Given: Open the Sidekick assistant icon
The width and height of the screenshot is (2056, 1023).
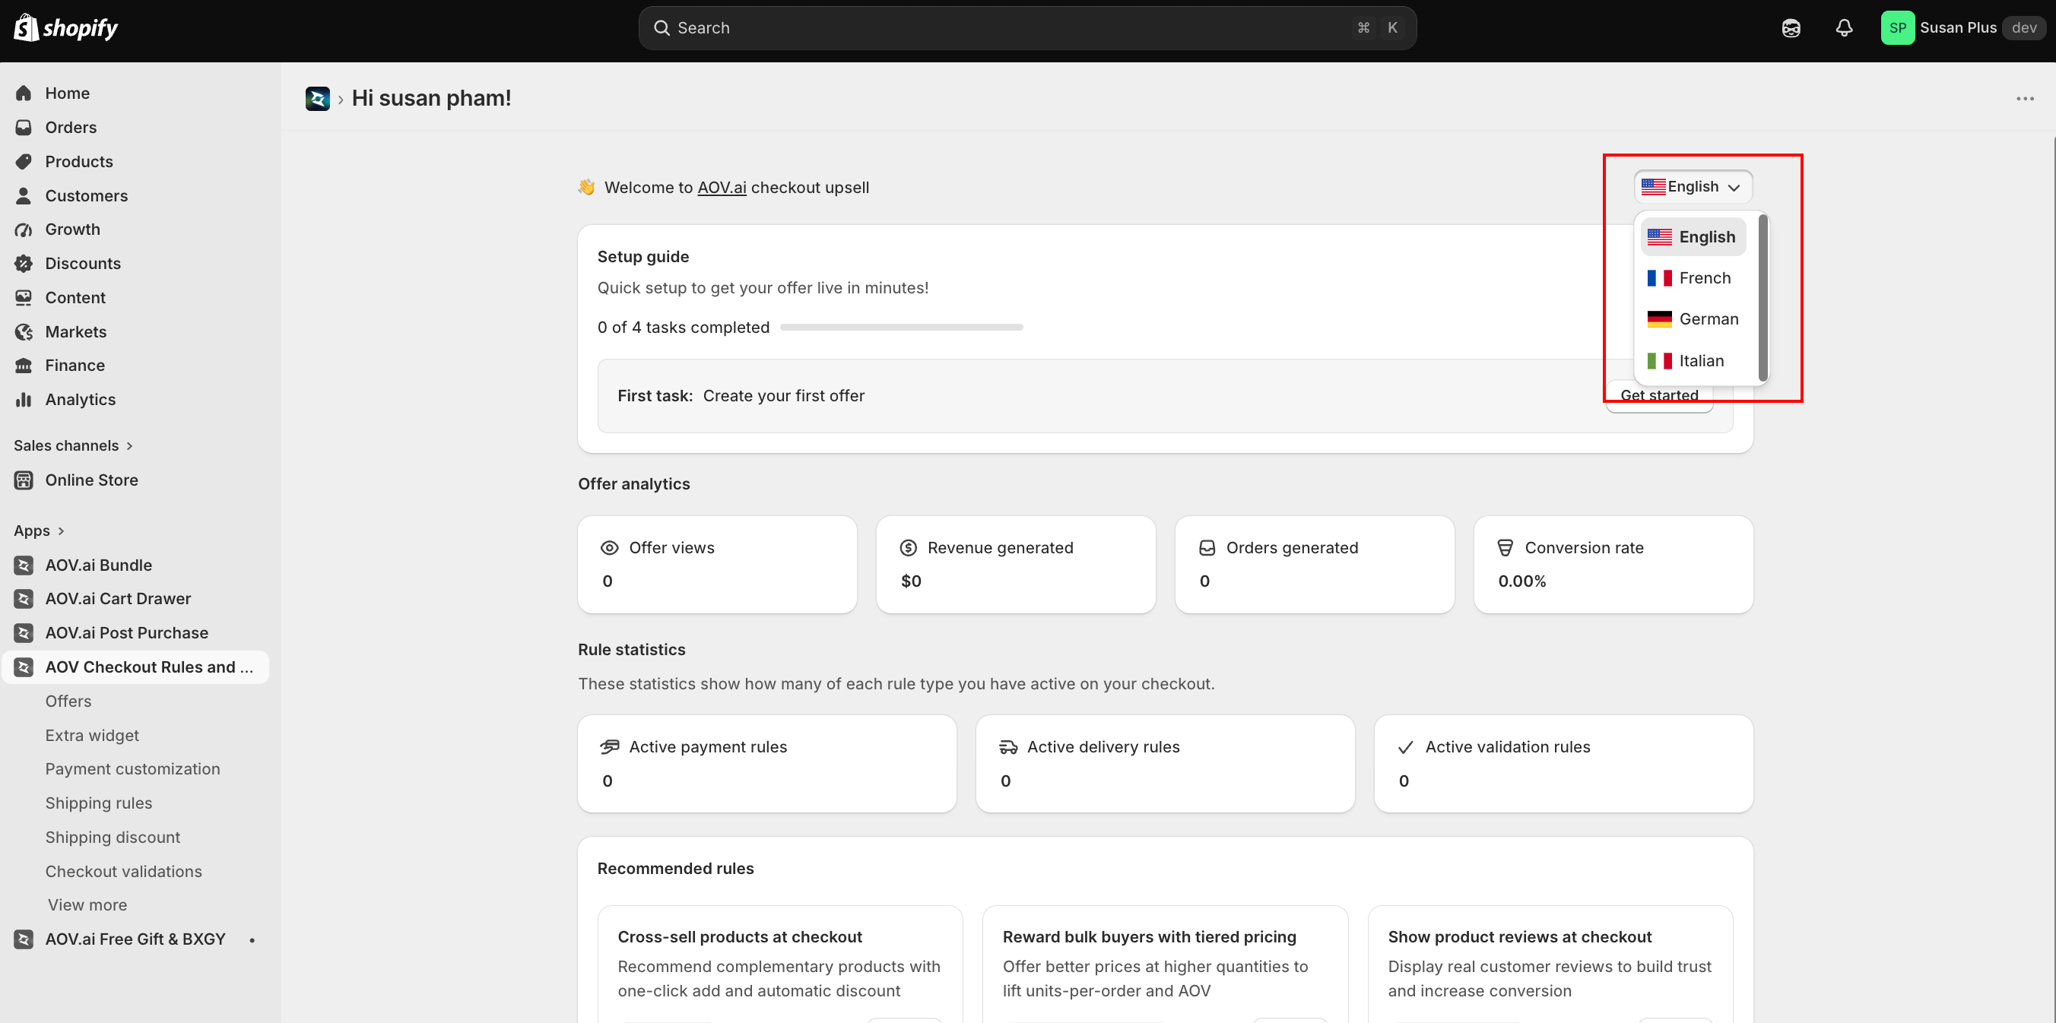Looking at the screenshot, I should 1791,28.
